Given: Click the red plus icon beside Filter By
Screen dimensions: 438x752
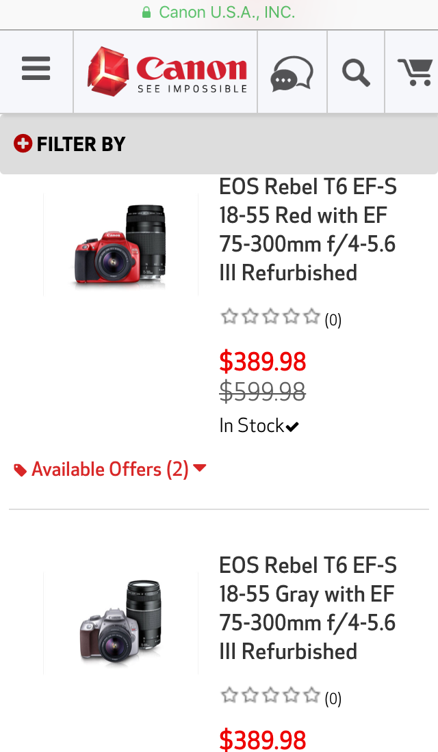Looking at the screenshot, I should pyautogui.click(x=23, y=144).
